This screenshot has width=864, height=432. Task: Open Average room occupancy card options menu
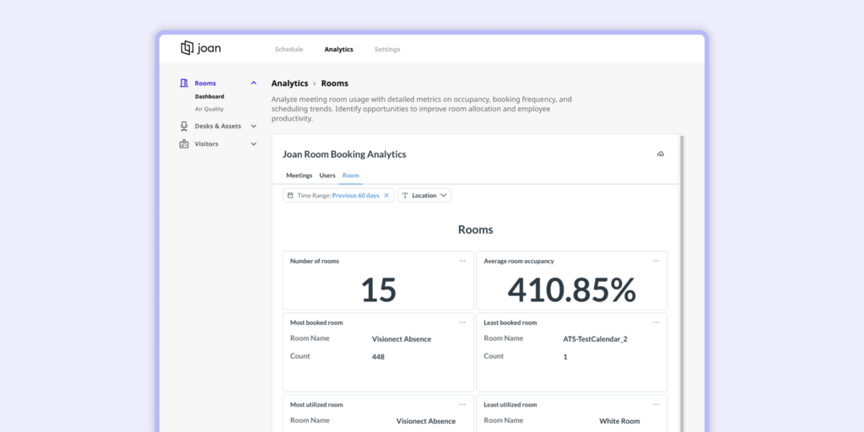click(656, 261)
